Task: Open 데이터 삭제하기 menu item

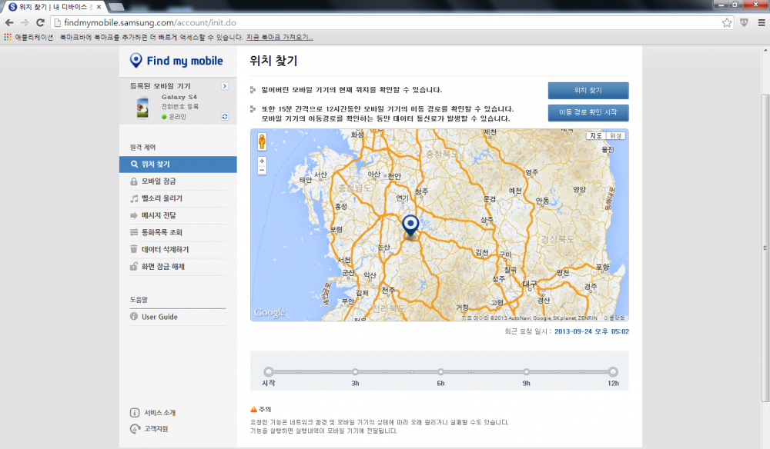Action: (x=165, y=250)
